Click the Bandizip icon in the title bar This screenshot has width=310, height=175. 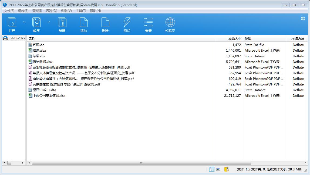click(x=5, y=5)
